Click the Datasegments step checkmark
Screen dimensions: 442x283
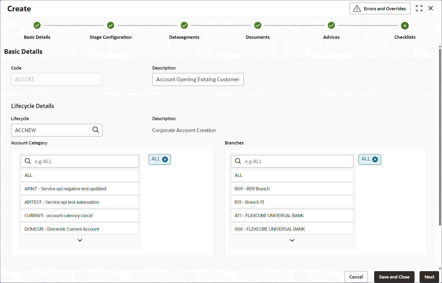coord(184,26)
